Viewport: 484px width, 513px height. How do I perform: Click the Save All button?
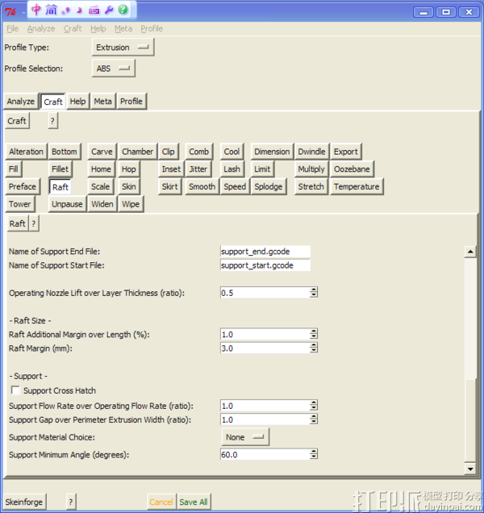point(193,502)
